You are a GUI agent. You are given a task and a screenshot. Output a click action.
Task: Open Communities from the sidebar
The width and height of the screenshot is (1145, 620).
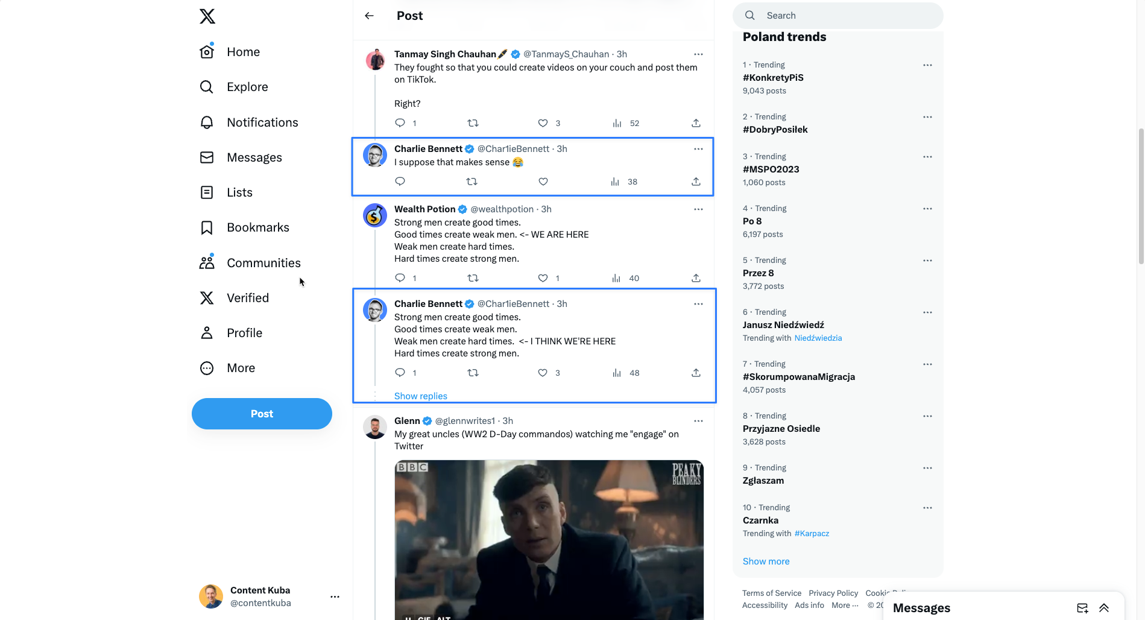point(263,263)
